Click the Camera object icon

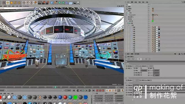[x=75, y=3]
